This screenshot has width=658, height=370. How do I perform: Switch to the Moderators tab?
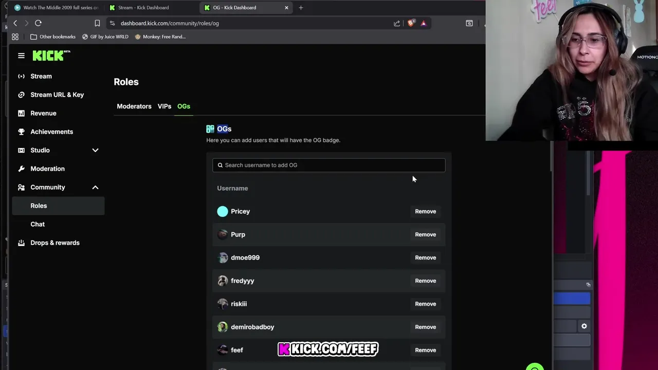134,106
